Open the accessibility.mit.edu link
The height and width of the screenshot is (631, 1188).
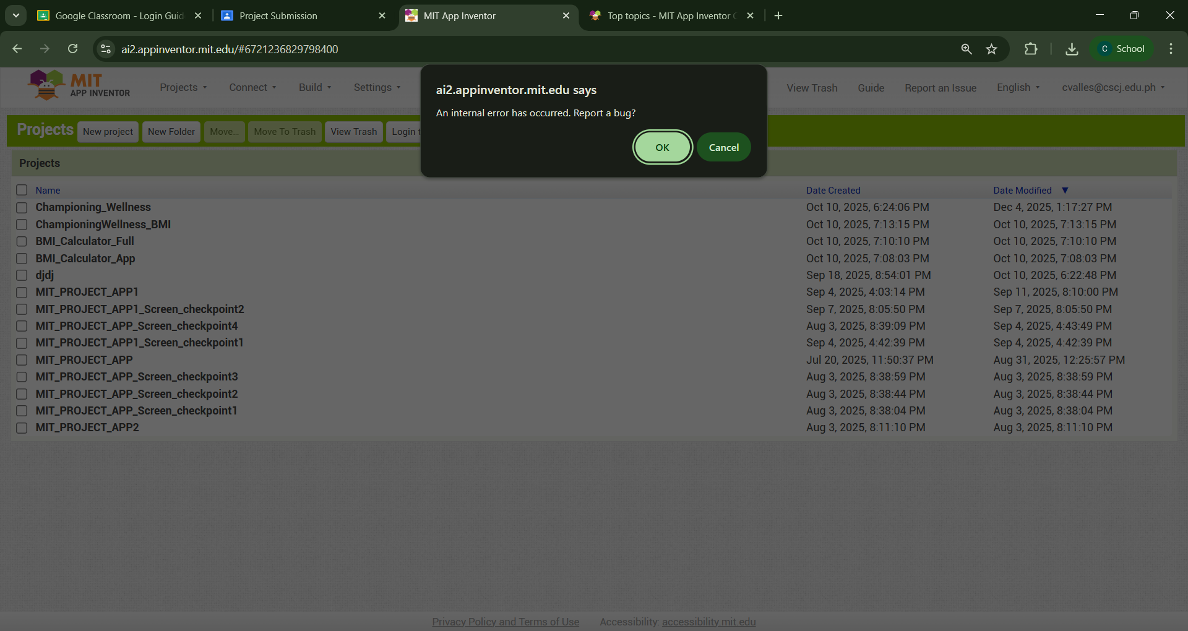(x=708, y=622)
